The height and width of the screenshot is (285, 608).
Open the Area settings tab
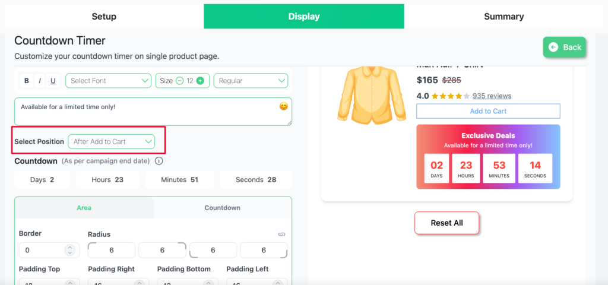pyautogui.click(x=84, y=208)
